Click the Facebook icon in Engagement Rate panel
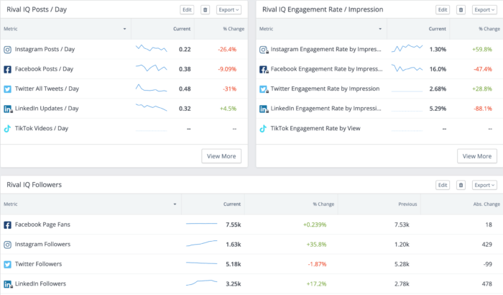503x295 pixels. point(264,69)
